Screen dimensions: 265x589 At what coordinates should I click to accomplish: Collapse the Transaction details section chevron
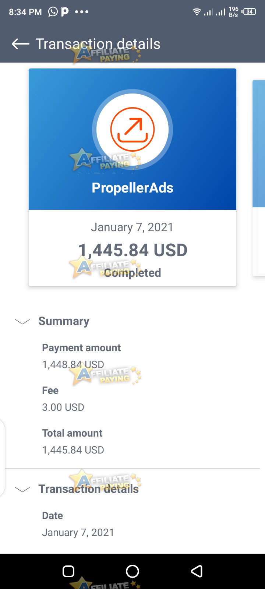(x=22, y=490)
